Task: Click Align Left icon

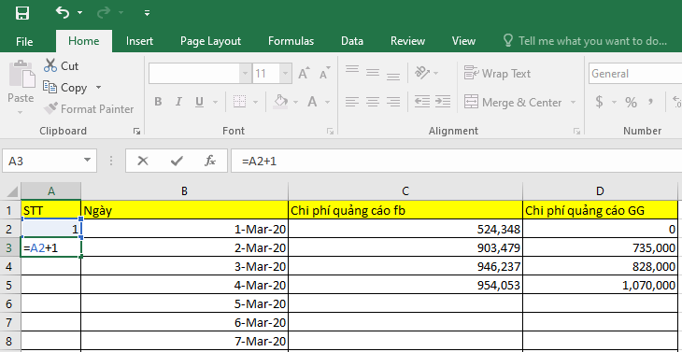Action: (x=352, y=102)
